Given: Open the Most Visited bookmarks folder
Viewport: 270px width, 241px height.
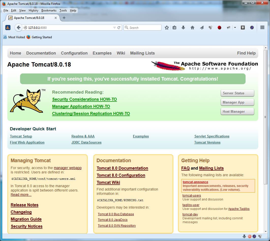Looking at the screenshot, I should pos(14,37).
